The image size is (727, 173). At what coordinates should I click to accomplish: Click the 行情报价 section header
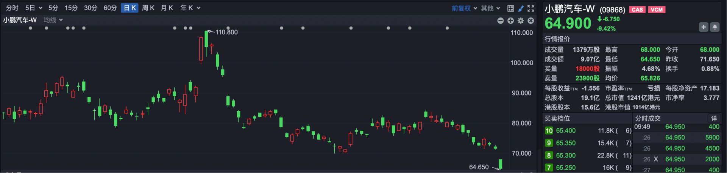[557, 39]
